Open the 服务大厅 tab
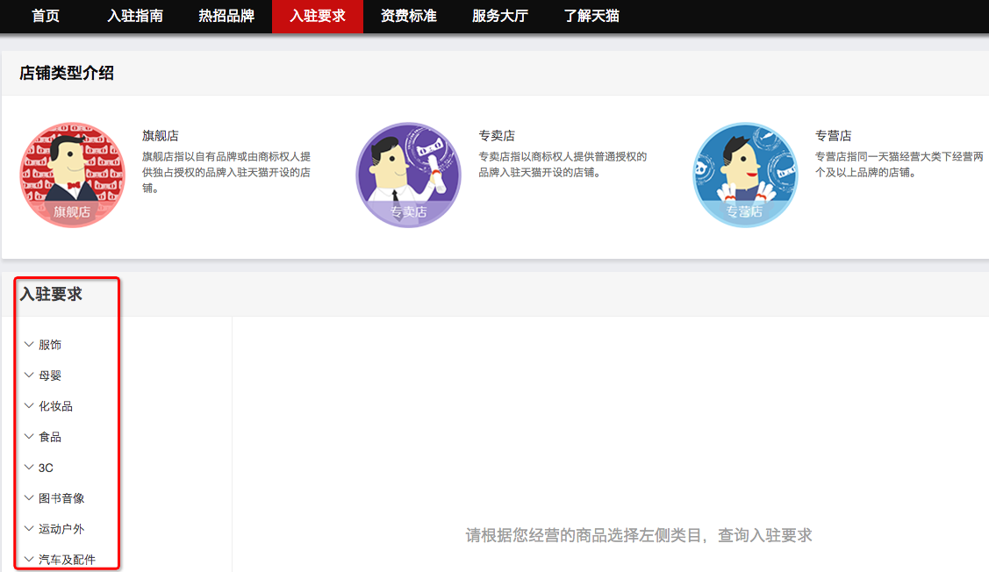Viewport: 989px width, 572px height. [x=499, y=16]
